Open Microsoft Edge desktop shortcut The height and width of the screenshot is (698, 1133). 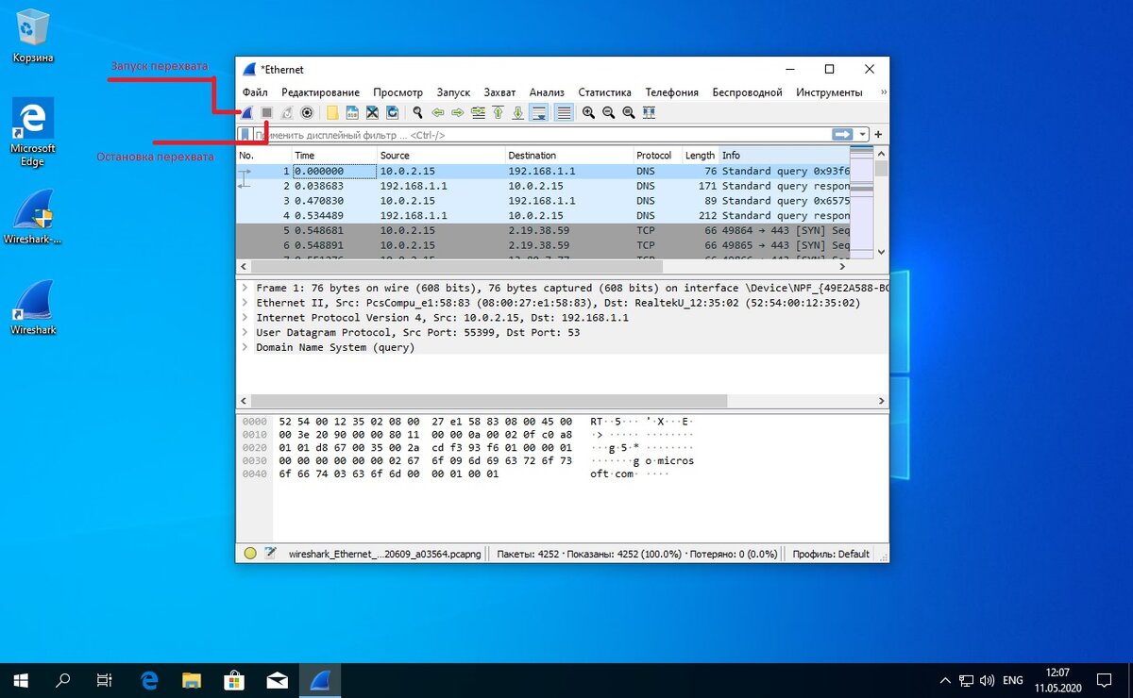[x=33, y=132]
